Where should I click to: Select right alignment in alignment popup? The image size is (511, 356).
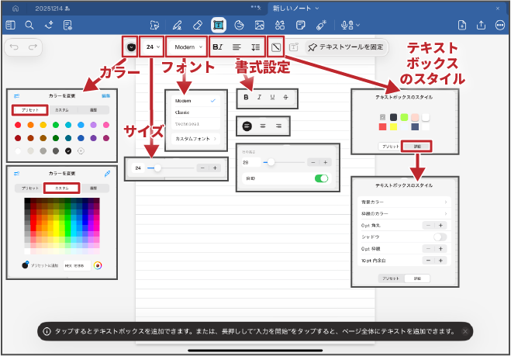click(278, 126)
